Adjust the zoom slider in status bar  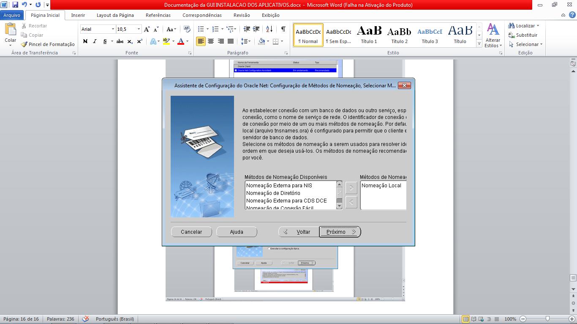click(x=547, y=319)
